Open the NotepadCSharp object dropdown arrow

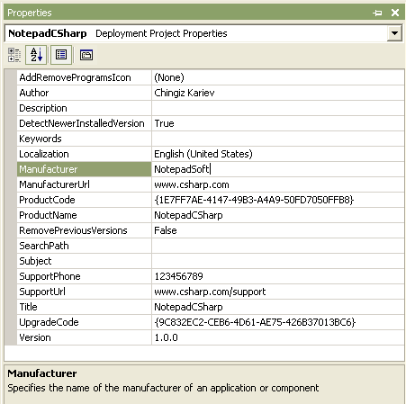coord(394,33)
